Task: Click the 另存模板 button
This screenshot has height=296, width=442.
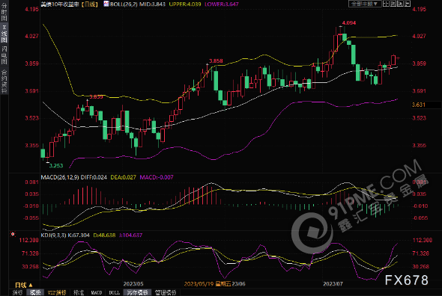Action: coord(137,292)
